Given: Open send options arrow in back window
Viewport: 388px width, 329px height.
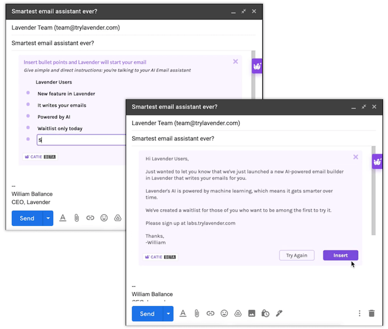Looking at the screenshot, I should tap(48, 218).
